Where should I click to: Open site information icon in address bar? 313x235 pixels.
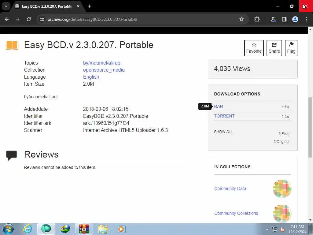pos(42,19)
